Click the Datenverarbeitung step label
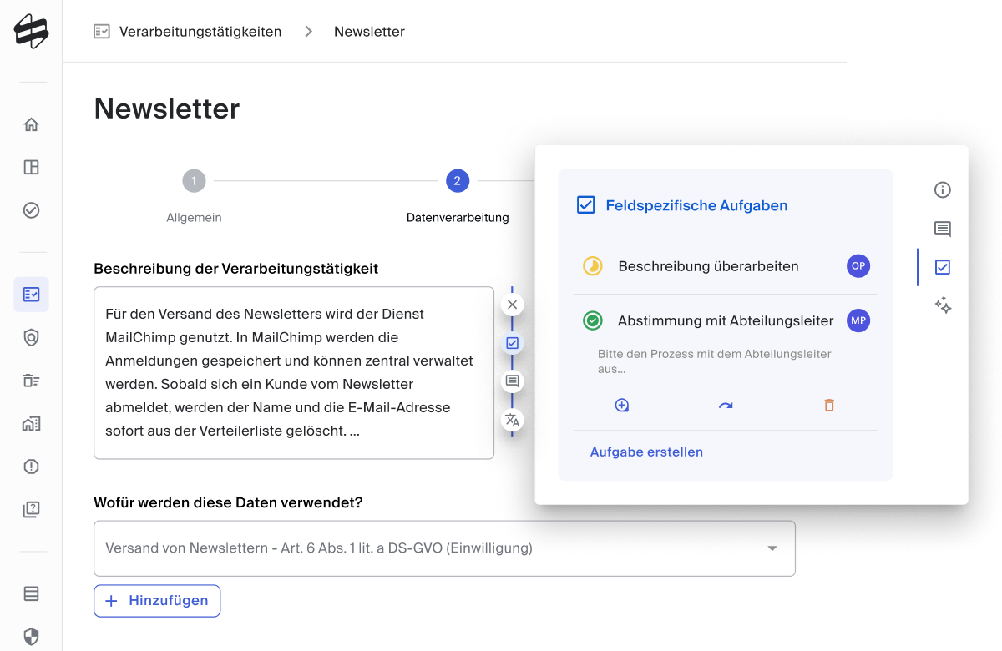Screen dimensions: 1002x651 coord(458,218)
